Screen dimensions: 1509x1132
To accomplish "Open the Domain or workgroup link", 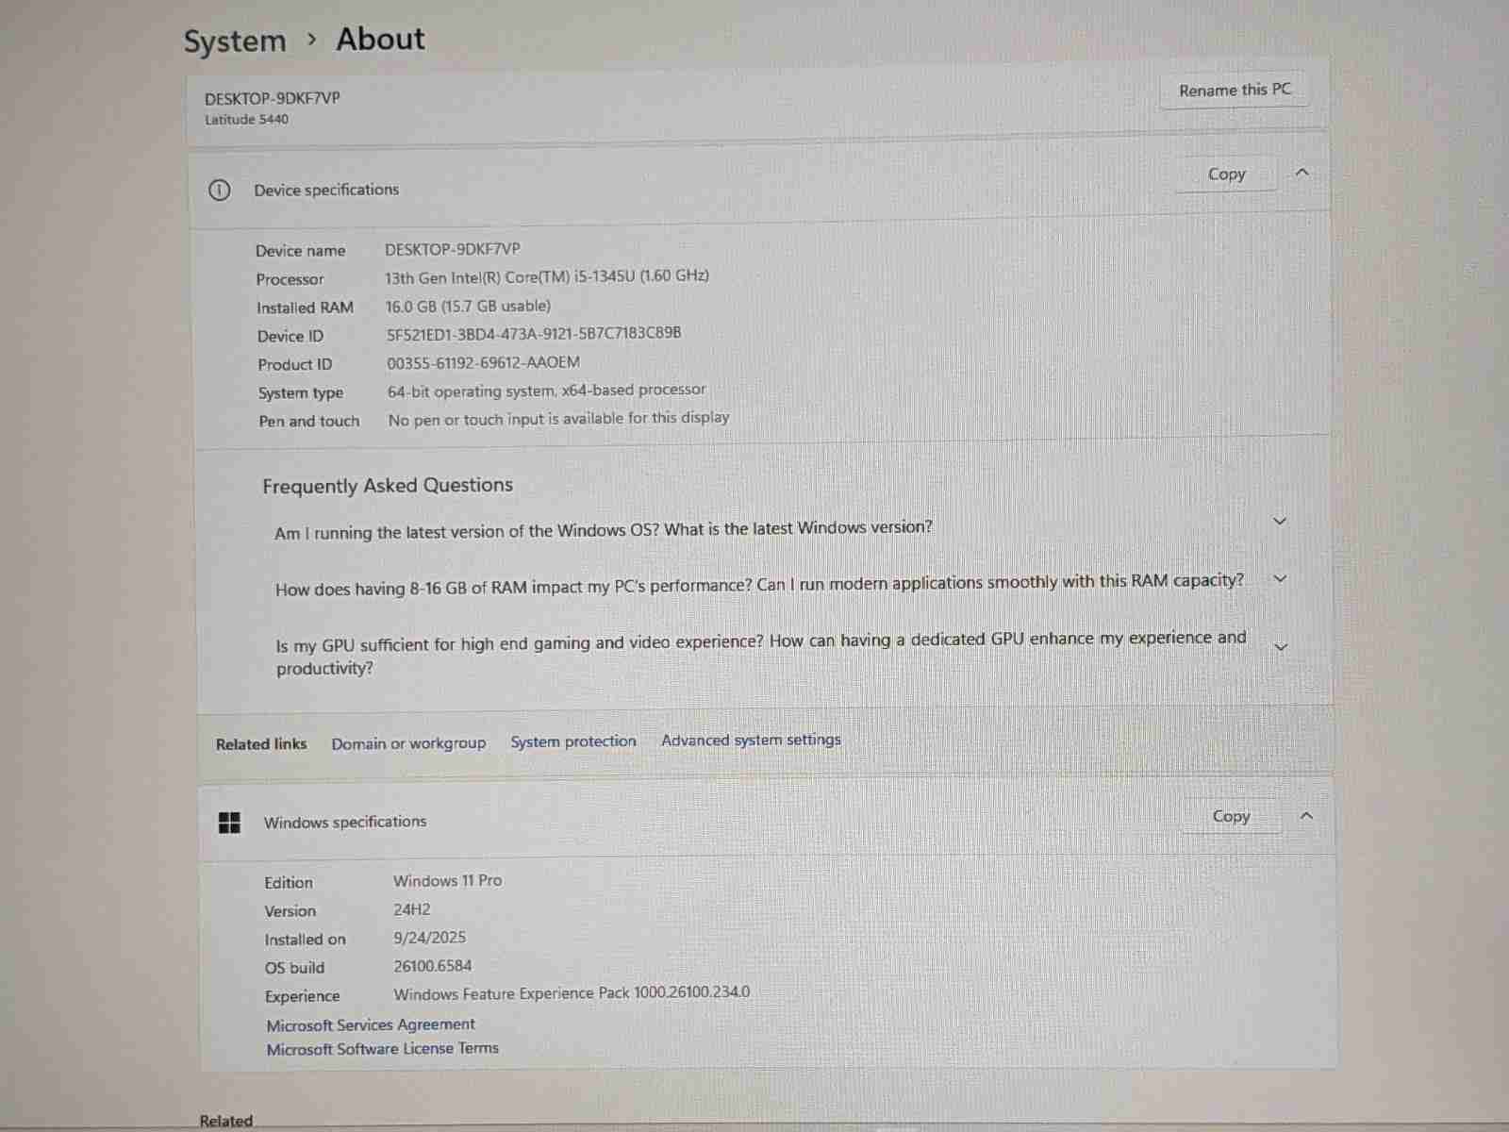I will [408, 743].
